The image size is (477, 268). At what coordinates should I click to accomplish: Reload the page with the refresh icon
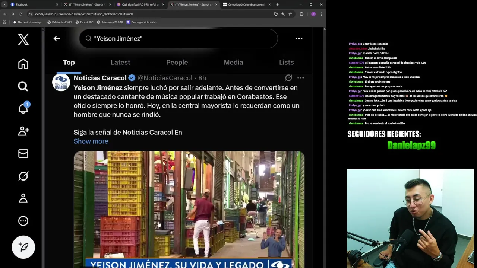pos(21,14)
